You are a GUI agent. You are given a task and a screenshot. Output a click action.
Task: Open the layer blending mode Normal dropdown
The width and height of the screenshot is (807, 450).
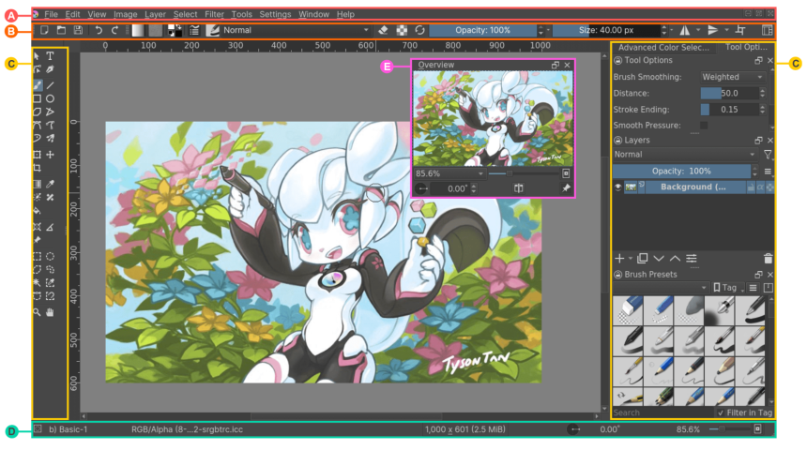[x=683, y=154]
